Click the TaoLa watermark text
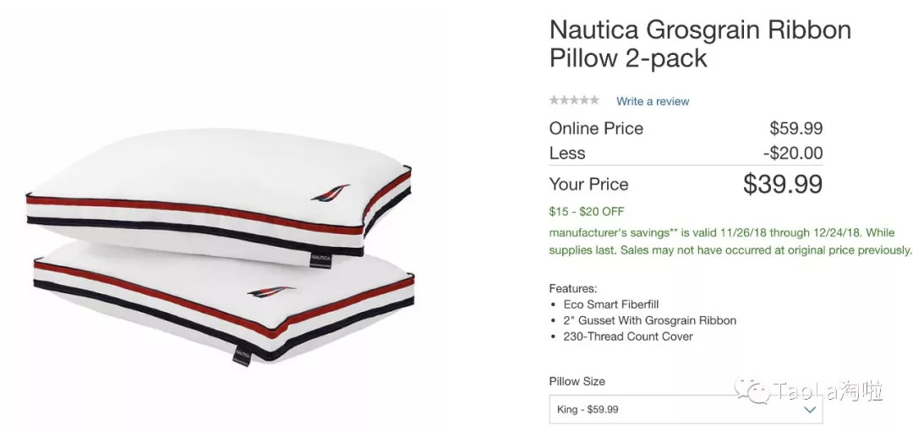 click(828, 391)
